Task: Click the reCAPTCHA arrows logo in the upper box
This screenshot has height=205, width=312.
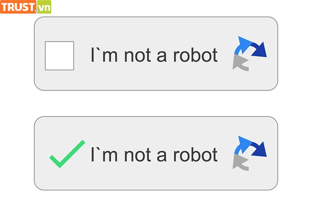Action: click(250, 54)
